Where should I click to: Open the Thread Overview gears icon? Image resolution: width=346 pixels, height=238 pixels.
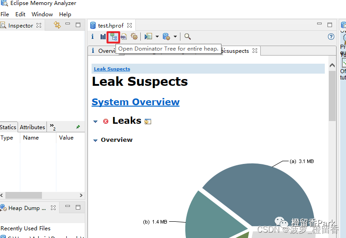click(x=134, y=37)
